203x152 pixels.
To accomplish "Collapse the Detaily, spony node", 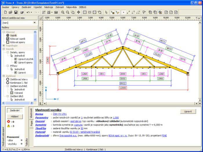I will pos(8,52).
